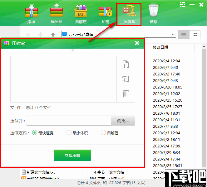Image resolution: width=207 pixels, height=187 pixels.
Task: Go up one folder level
Action: (x=53, y=35)
